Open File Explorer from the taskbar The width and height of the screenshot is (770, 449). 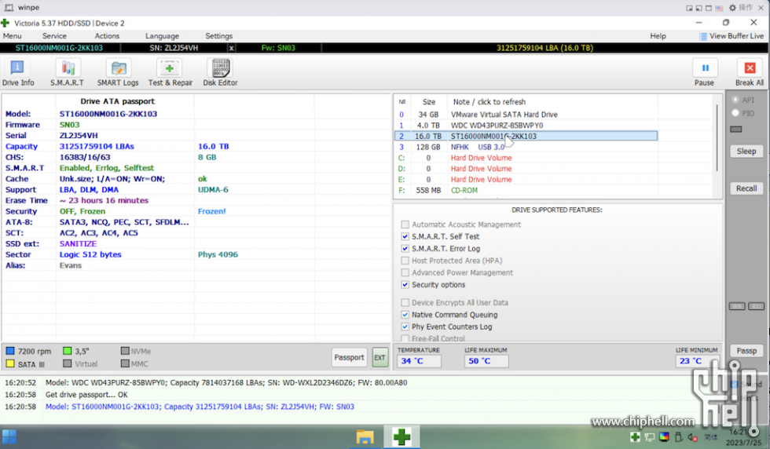[365, 436]
